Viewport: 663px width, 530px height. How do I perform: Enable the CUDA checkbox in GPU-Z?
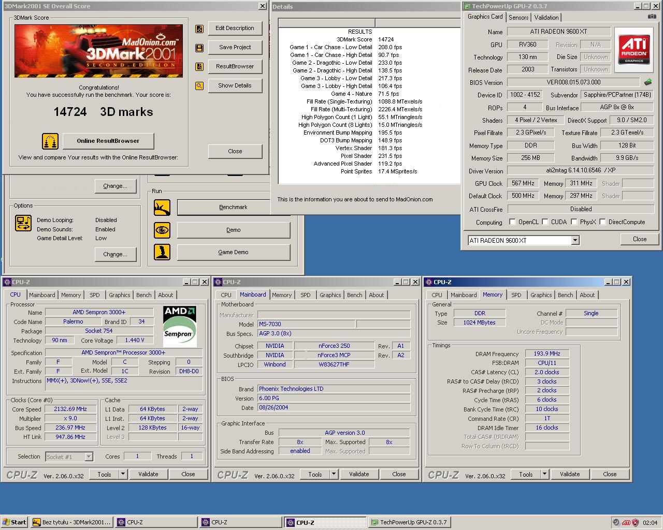(x=545, y=222)
